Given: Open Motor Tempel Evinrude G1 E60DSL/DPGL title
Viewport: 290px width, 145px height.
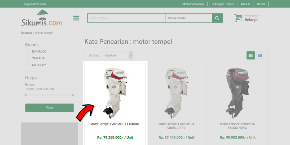Looking at the screenshot, I should pos(238,126).
